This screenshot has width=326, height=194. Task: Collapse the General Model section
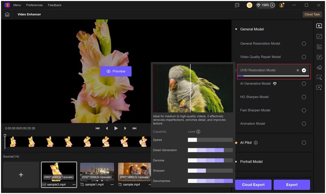(x=236, y=29)
